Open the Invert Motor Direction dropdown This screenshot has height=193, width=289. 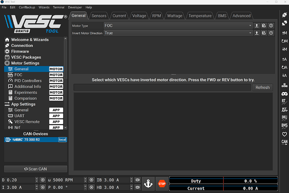click(x=178, y=33)
